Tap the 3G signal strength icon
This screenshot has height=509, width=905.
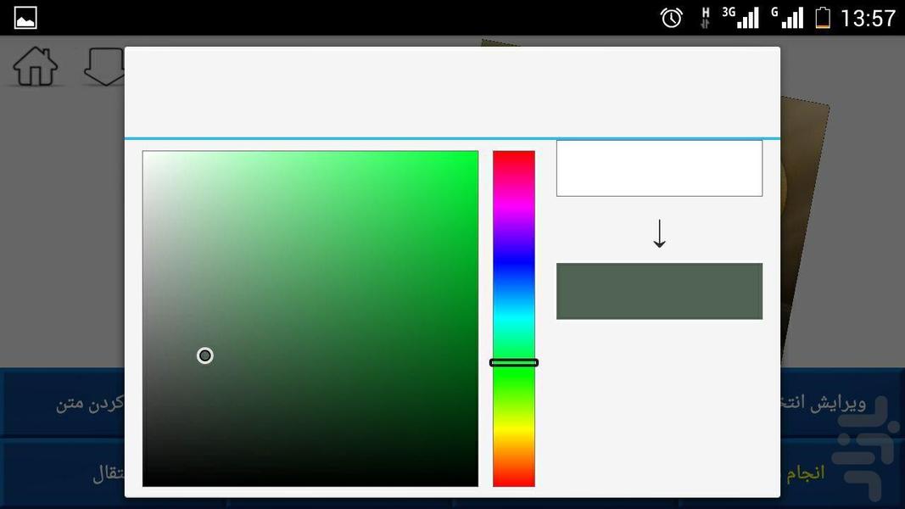point(740,18)
